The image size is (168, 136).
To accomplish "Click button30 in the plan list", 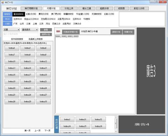I will [x=43, y=102].
